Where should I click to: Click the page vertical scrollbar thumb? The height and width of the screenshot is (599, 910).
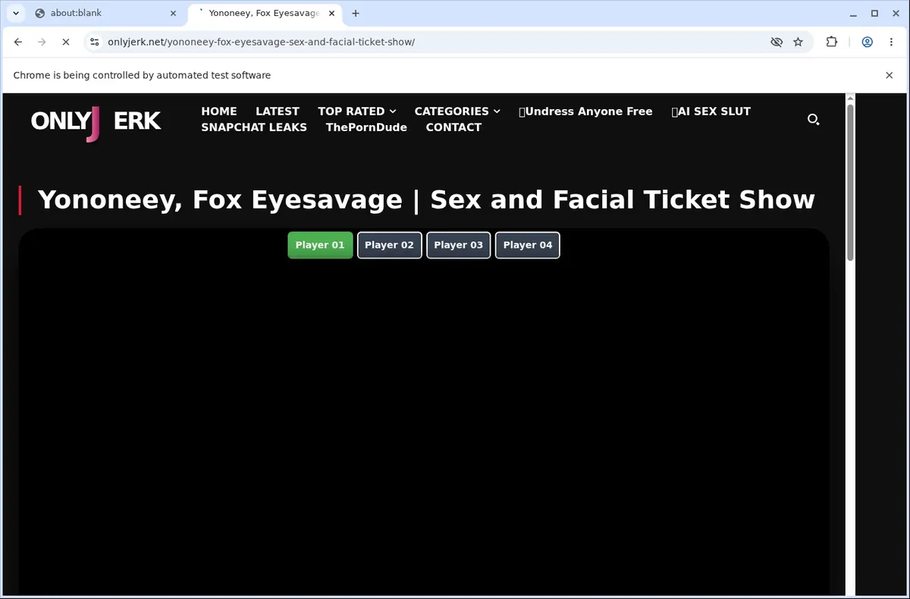pos(850,182)
